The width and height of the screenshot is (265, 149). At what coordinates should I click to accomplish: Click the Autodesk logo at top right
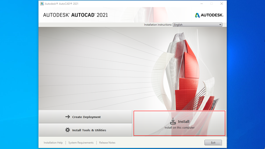[x=209, y=15]
